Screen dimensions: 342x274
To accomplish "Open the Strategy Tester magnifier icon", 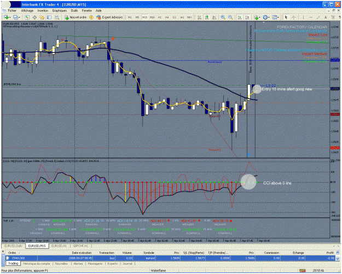I will tap(57, 17).
